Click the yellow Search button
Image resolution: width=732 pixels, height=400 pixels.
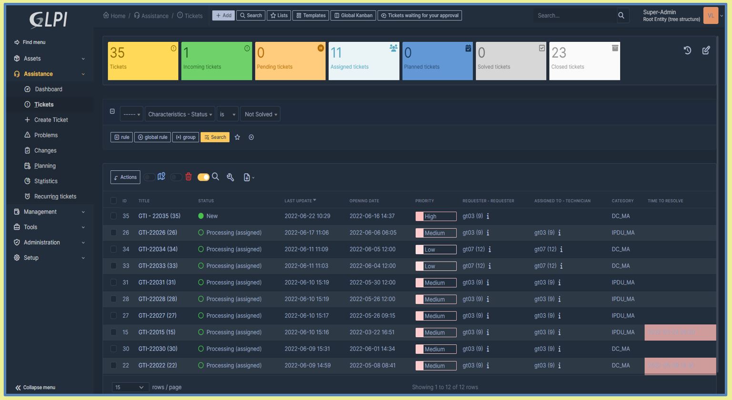[215, 137]
